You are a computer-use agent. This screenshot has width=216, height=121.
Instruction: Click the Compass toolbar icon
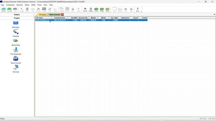point(44,9)
